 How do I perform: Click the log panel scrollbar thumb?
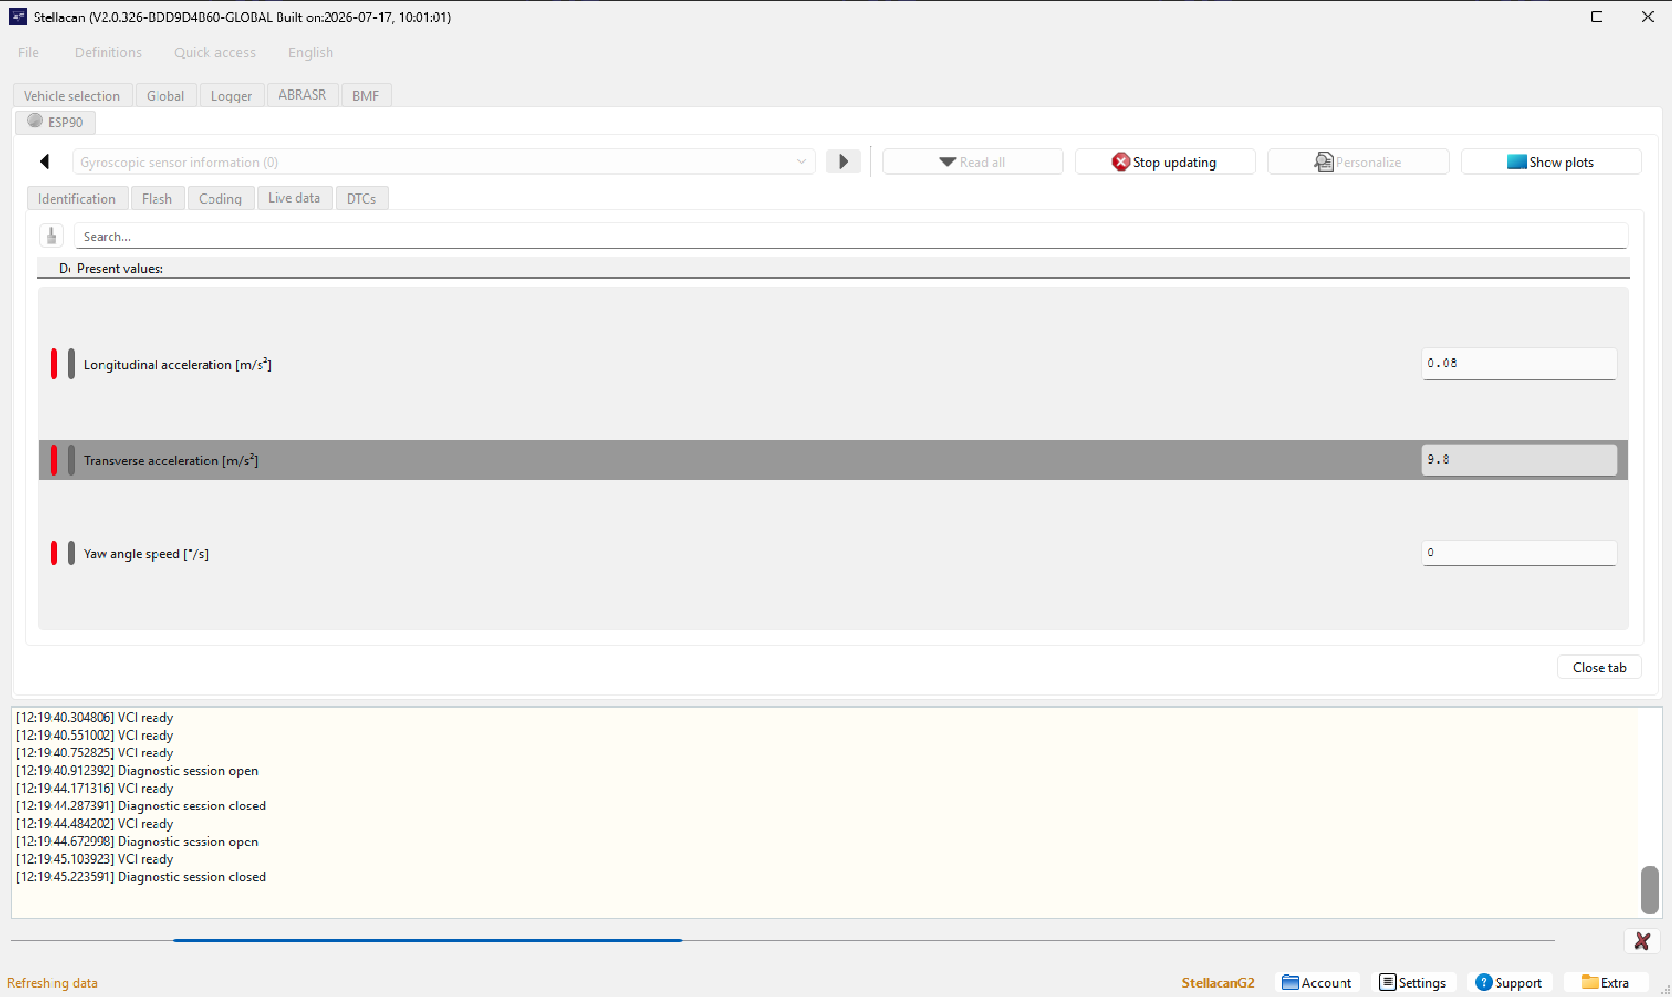click(1650, 890)
